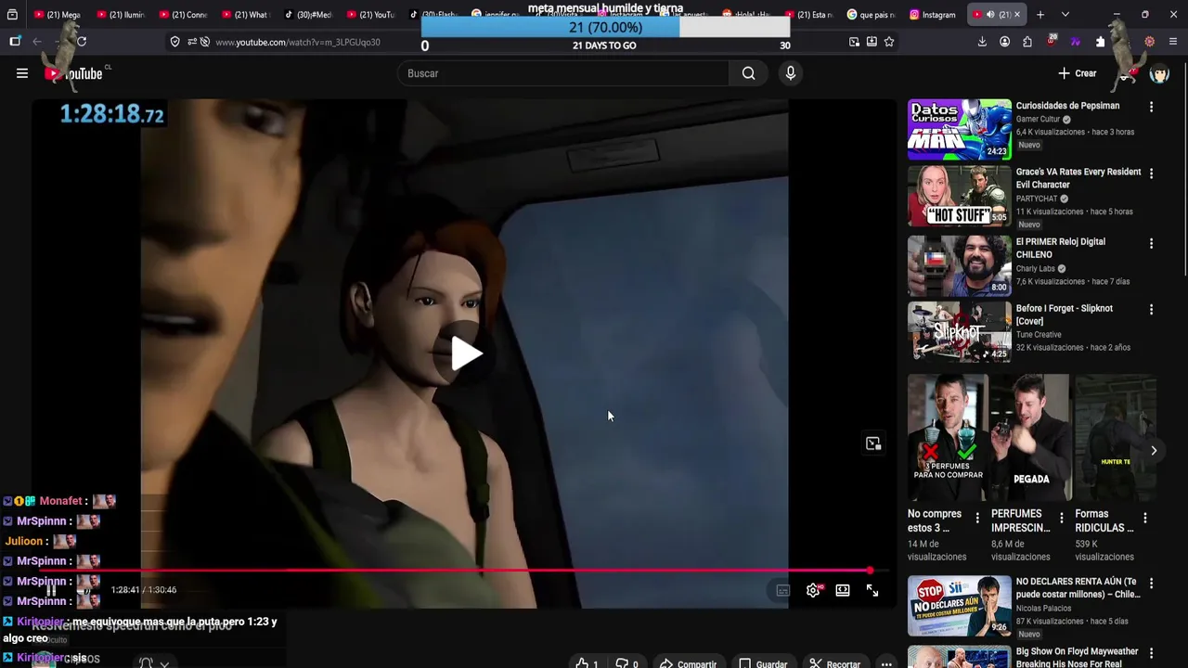The image size is (1188, 668).
Task: Open the miniplayer overlay icon on the video
Action: (x=873, y=443)
